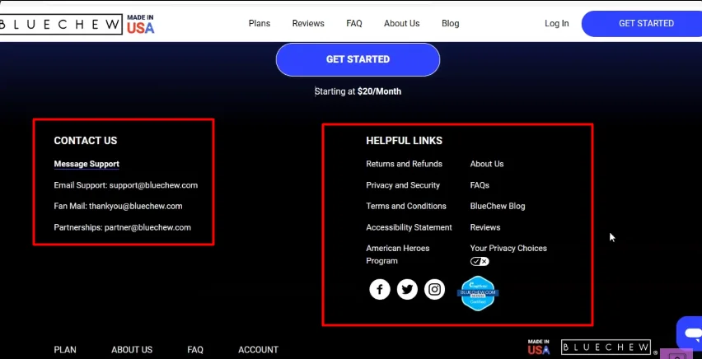The image size is (702, 359).
Task: Click the footer Made in USA badge
Action: pyautogui.click(x=539, y=347)
